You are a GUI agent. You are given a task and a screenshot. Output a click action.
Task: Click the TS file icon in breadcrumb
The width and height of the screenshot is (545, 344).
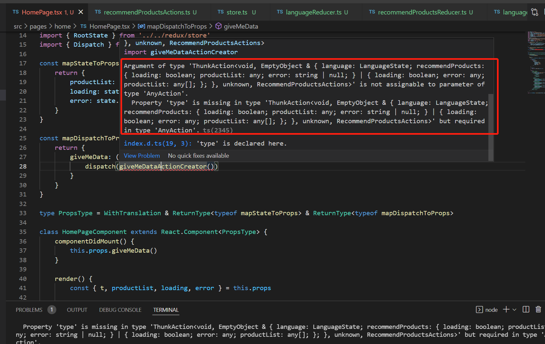point(84,26)
